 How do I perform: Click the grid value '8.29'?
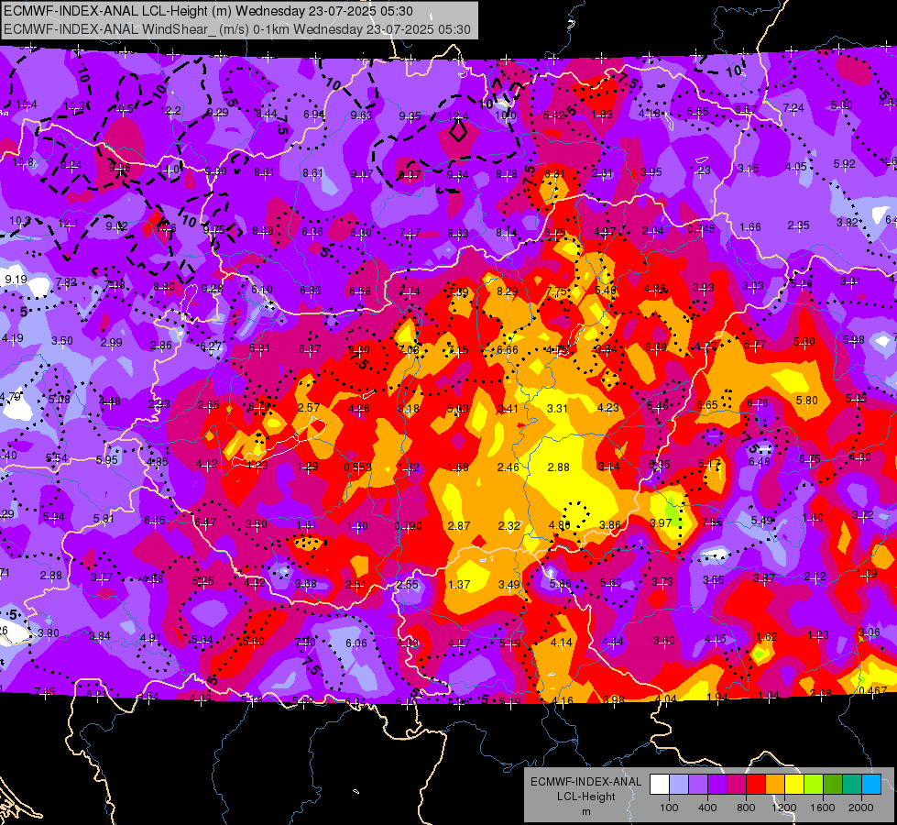pyautogui.click(x=507, y=291)
